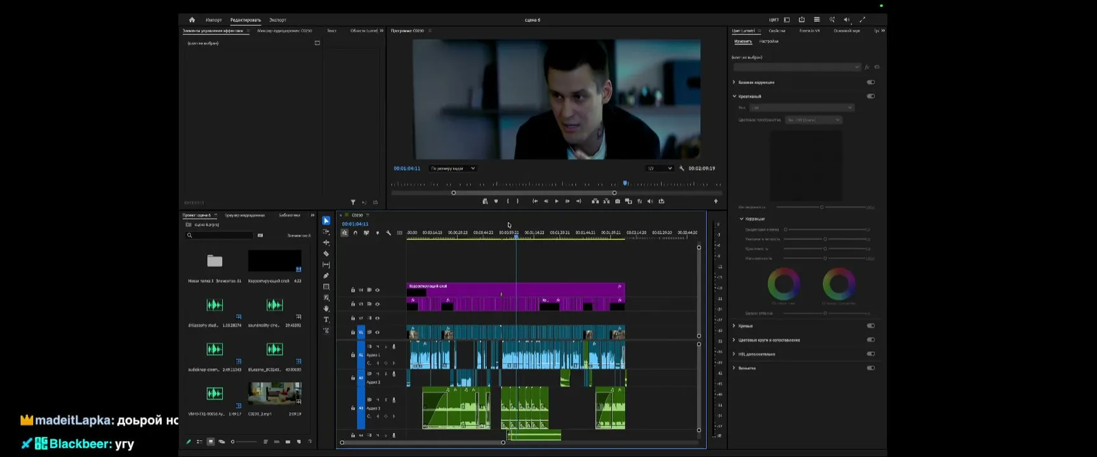Viewport: 1097px width, 457px height.
Task: Expand the Basic Correction section
Action: 735,83
